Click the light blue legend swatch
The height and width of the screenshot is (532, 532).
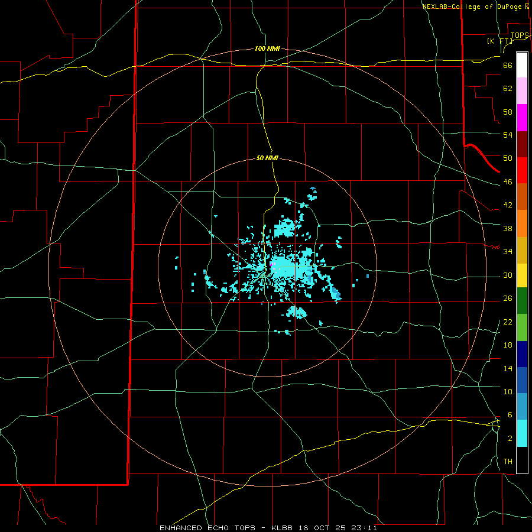(522, 407)
